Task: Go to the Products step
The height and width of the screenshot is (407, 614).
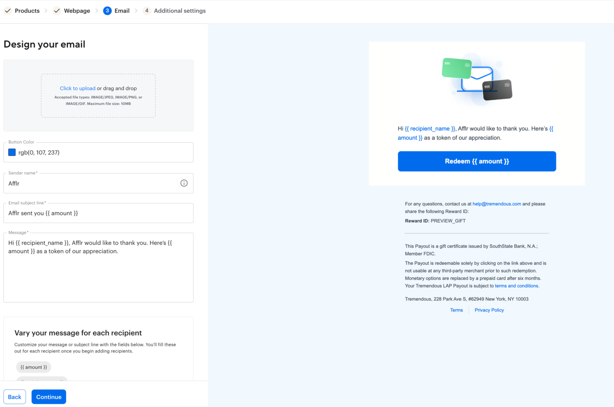Action: click(27, 11)
